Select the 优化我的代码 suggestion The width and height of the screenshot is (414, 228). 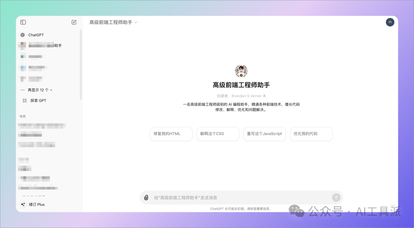coord(311,134)
